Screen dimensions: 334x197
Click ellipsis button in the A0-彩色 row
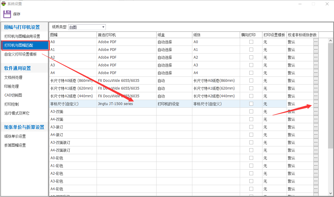316,158
